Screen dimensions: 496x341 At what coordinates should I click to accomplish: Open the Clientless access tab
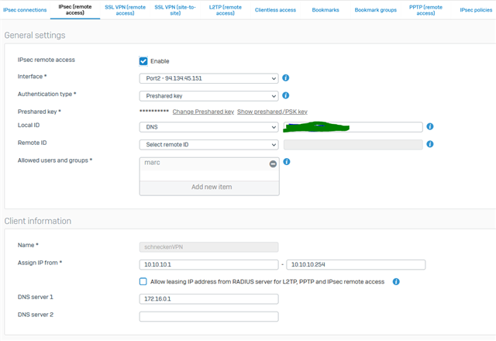point(275,10)
